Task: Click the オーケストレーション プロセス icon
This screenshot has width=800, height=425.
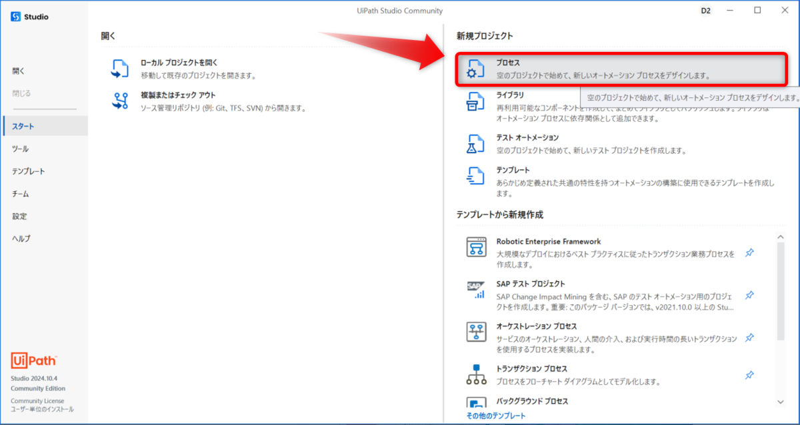Action: 476,332
